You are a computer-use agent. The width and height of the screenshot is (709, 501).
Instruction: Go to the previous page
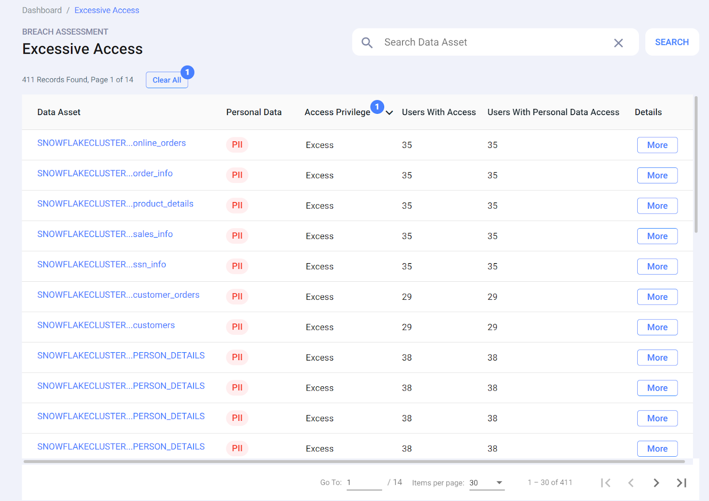coord(631,483)
